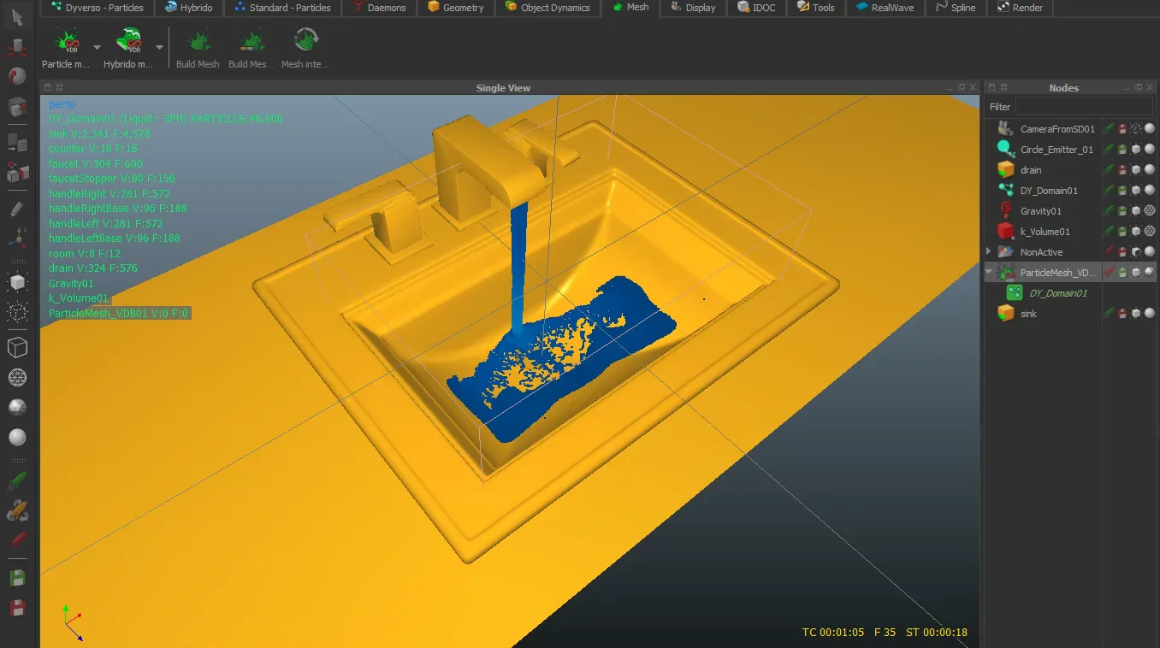Image resolution: width=1160 pixels, height=648 pixels.
Task: Click the Mesh interpolation icon
Action: click(x=305, y=41)
